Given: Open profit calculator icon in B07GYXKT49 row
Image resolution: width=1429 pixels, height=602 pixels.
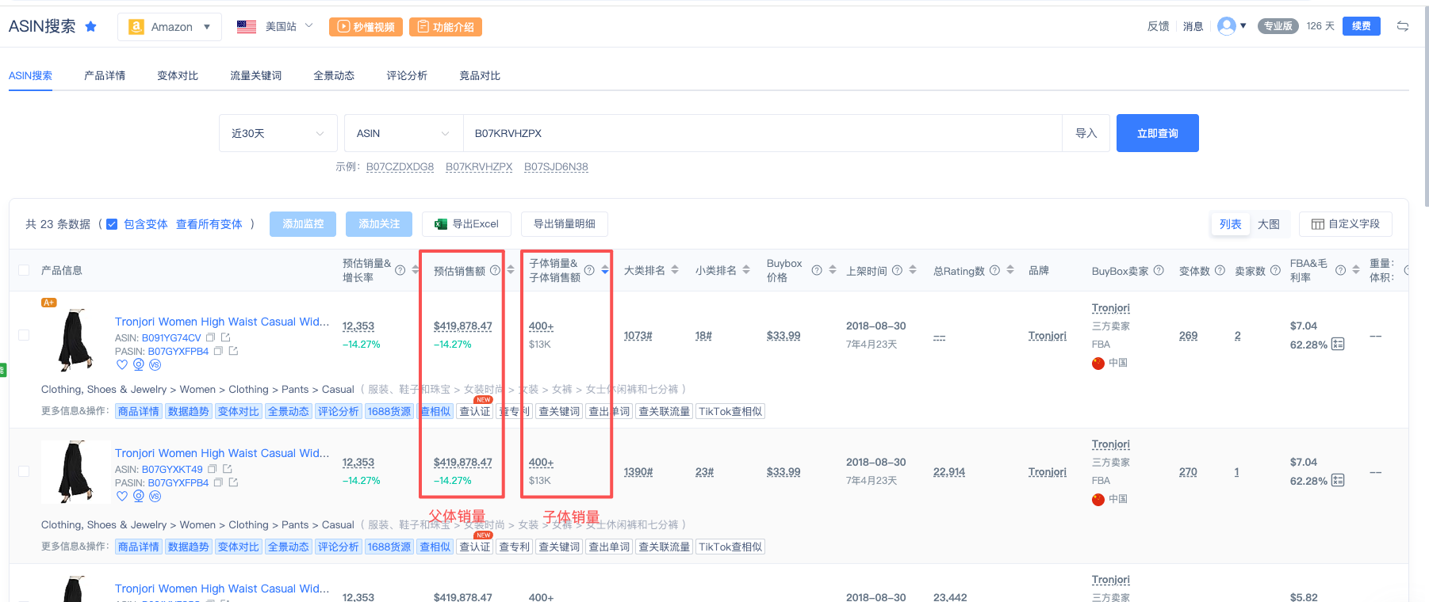Looking at the screenshot, I should point(1338,480).
